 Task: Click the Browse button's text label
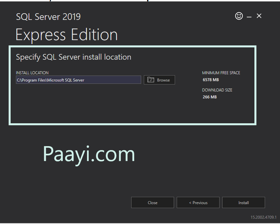[x=164, y=80]
